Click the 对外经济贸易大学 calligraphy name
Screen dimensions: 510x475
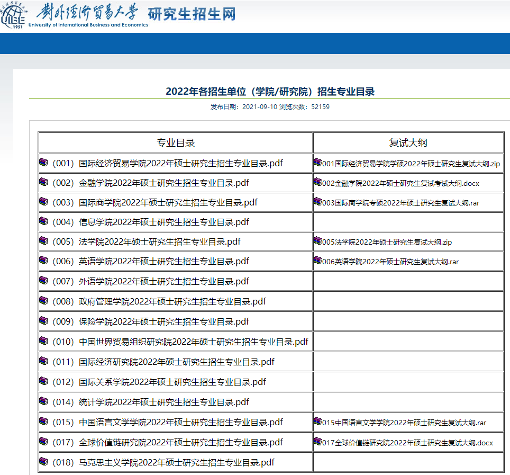(87, 12)
